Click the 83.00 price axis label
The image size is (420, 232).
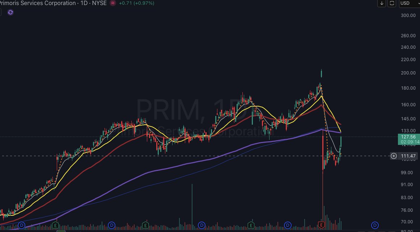tap(407, 197)
